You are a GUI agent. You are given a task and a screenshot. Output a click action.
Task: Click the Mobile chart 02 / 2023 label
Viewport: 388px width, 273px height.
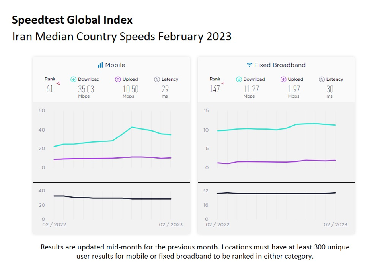pos(171,224)
